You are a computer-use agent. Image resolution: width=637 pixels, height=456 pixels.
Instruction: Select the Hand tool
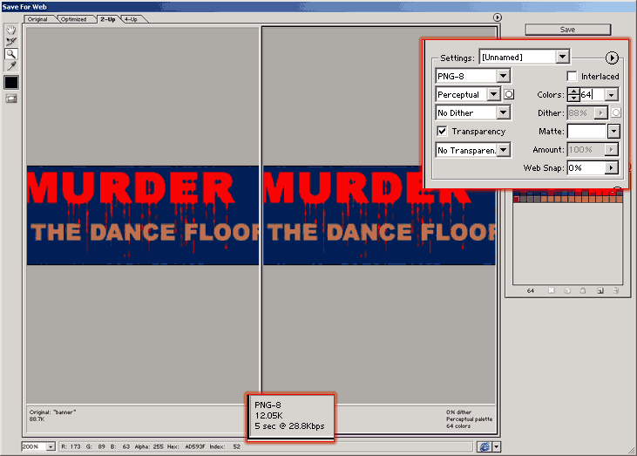pyautogui.click(x=11, y=30)
